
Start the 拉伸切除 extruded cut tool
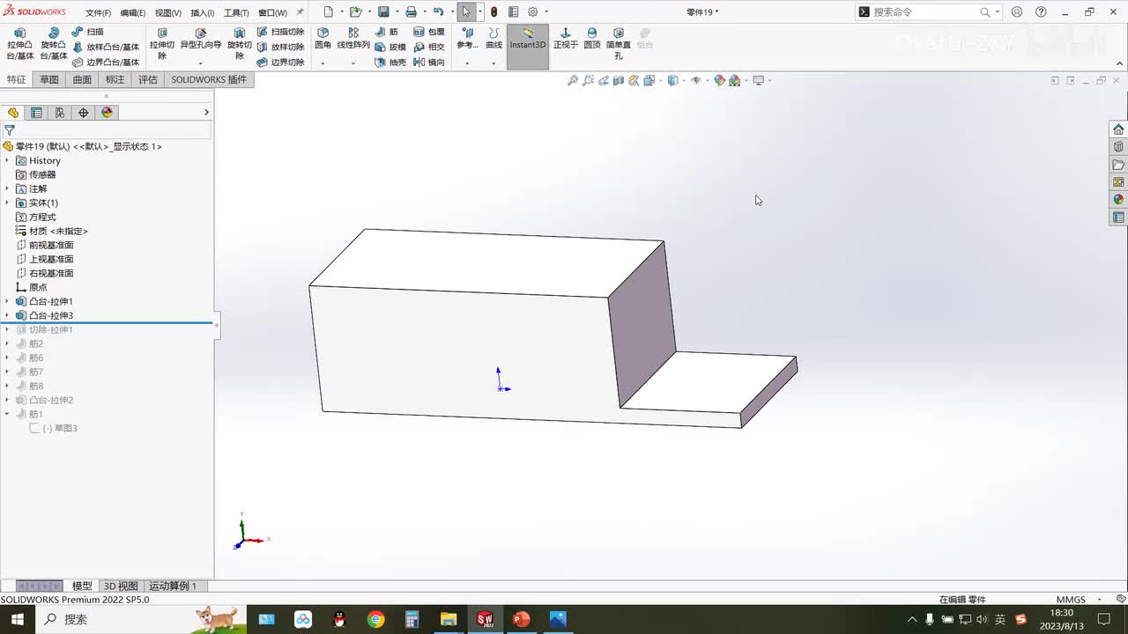pos(161,44)
